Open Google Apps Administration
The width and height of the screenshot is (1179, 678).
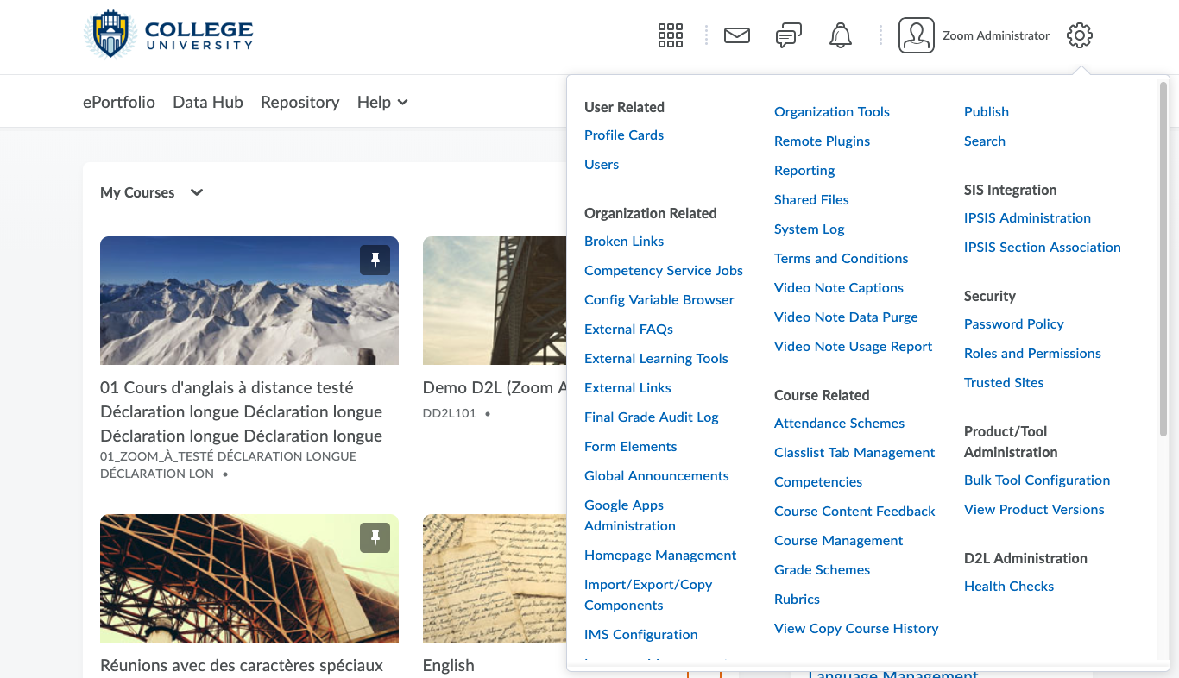630,516
